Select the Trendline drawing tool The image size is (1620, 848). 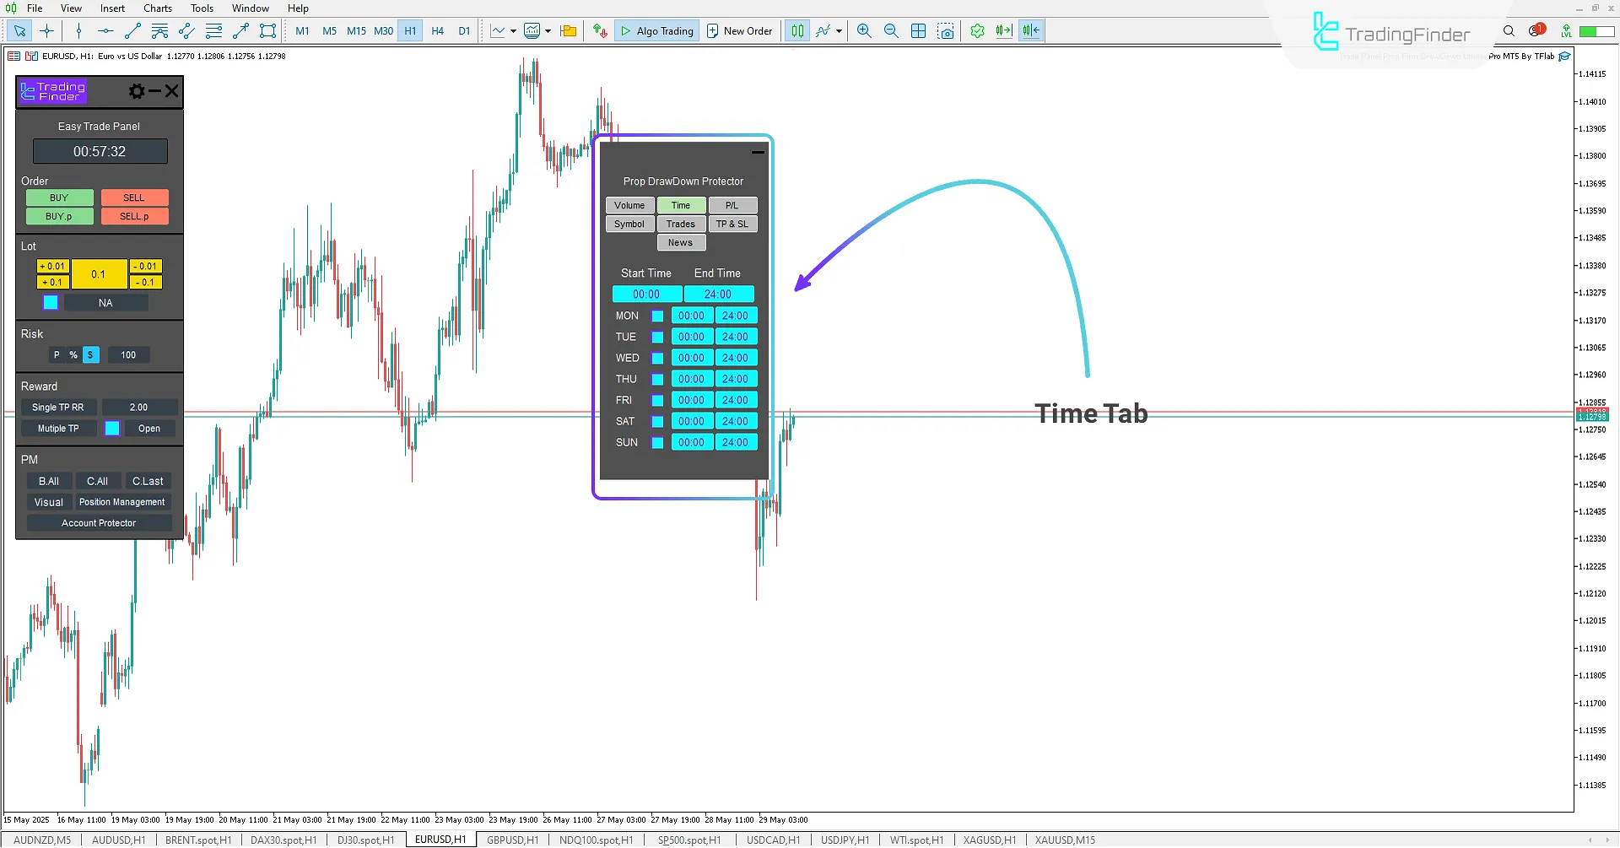point(132,30)
